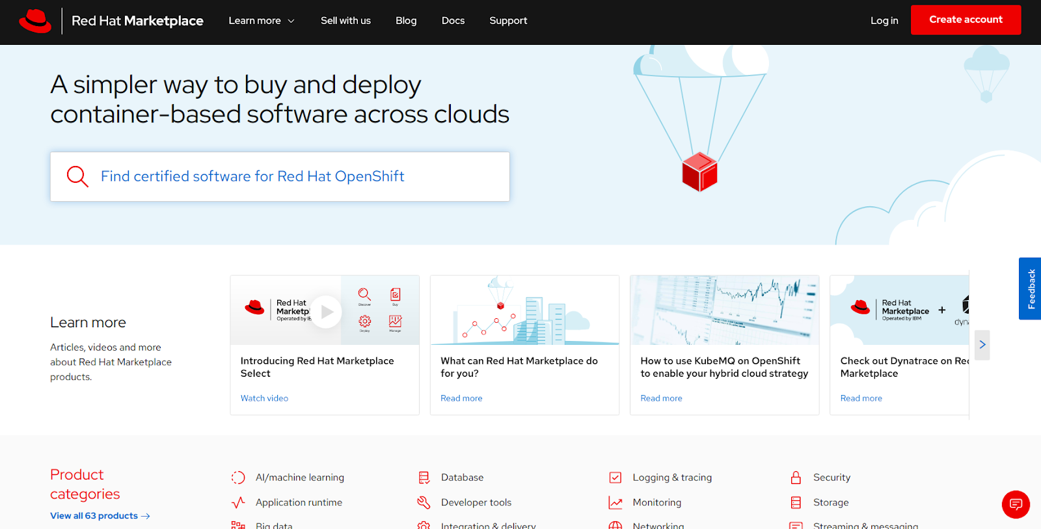Show next articles with carousel arrow
The image size is (1041, 529).
tap(982, 345)
